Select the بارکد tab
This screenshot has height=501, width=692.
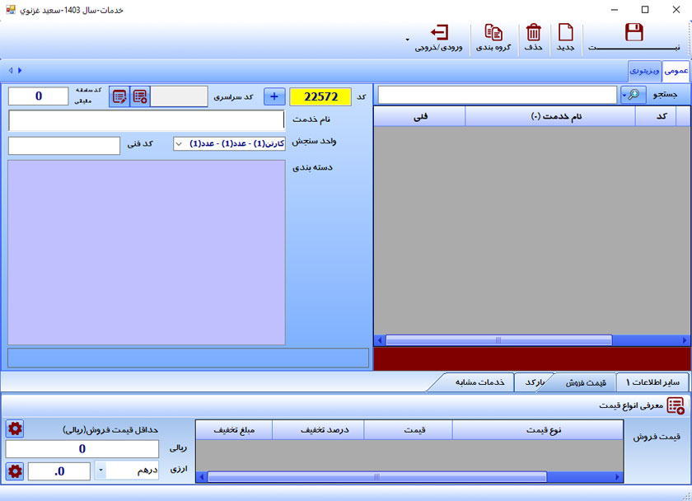(x=535, y=382)
